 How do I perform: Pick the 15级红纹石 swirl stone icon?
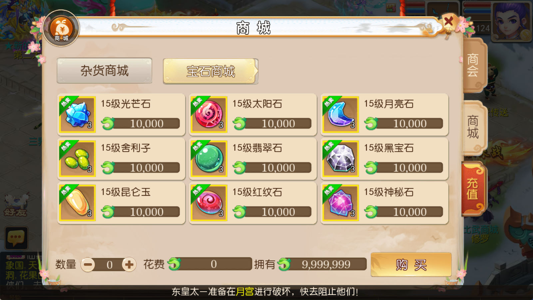pyautogui.click(x=209, y=203)
